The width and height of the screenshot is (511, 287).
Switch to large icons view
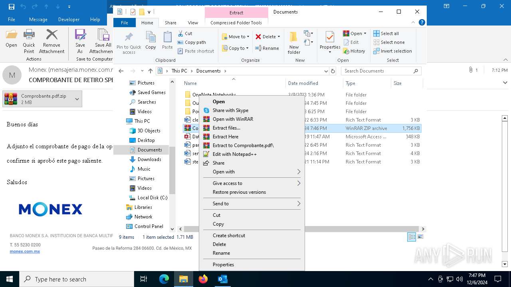[420, 237]
